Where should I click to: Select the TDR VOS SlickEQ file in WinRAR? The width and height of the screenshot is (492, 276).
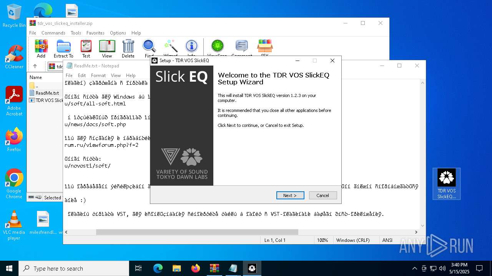[46, 100]
